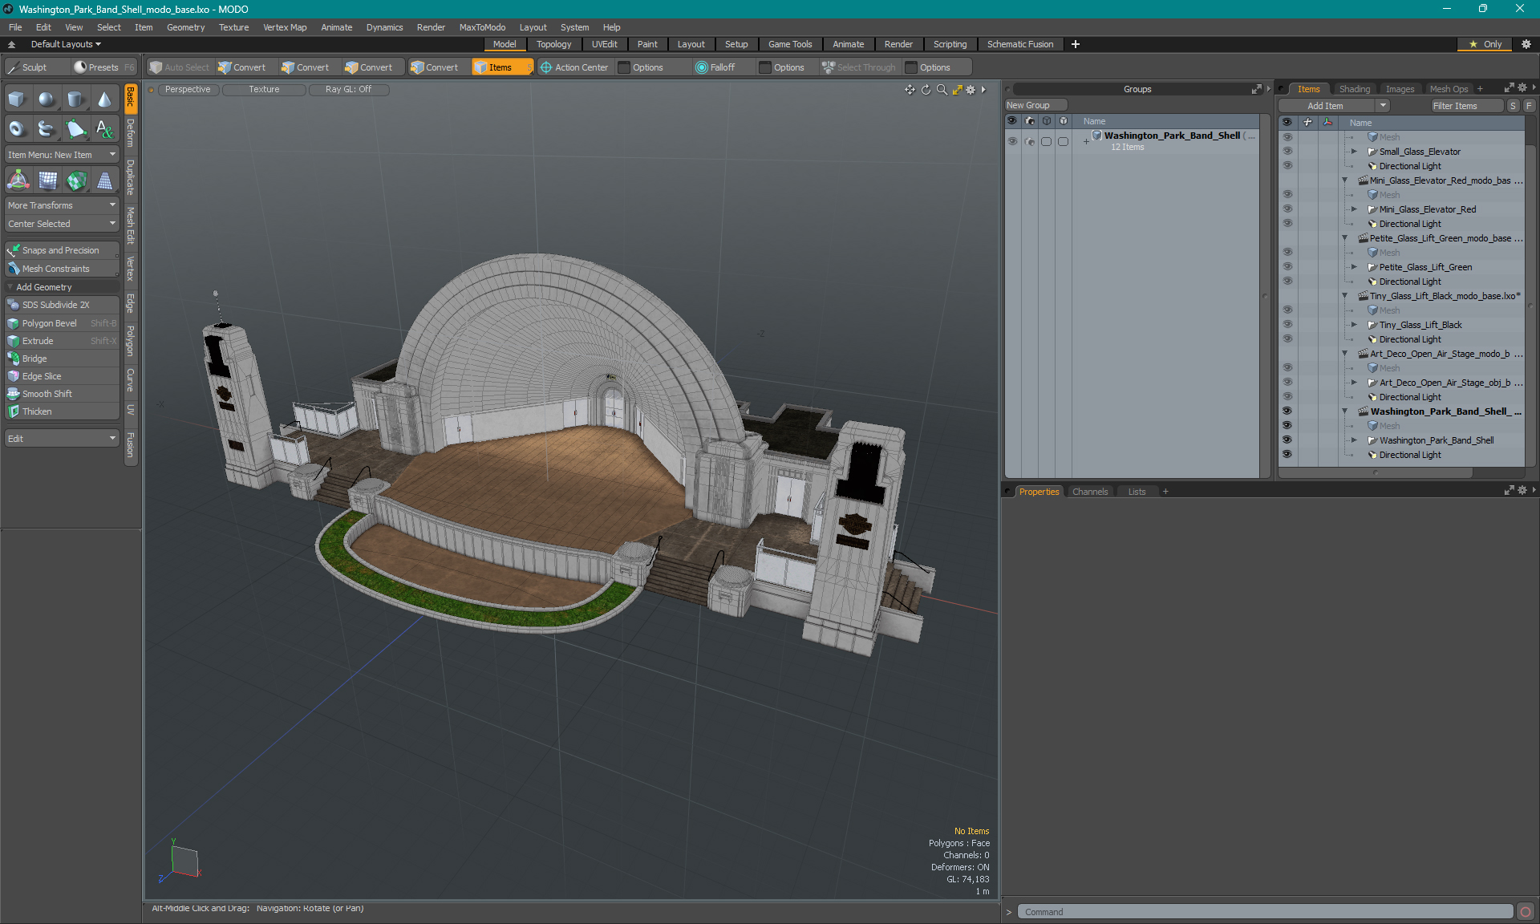Select the Taper transform tool
Image resolution: width=1540 pixels, height=924 pixels.
click(x=104, y=181)
